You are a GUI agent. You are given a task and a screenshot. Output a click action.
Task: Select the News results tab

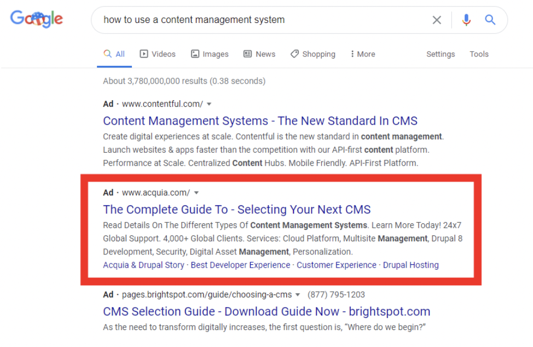(x=259, y=54)
